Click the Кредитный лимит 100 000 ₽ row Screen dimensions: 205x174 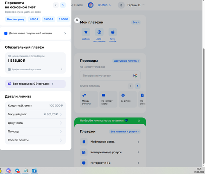[x=35, y=106]
